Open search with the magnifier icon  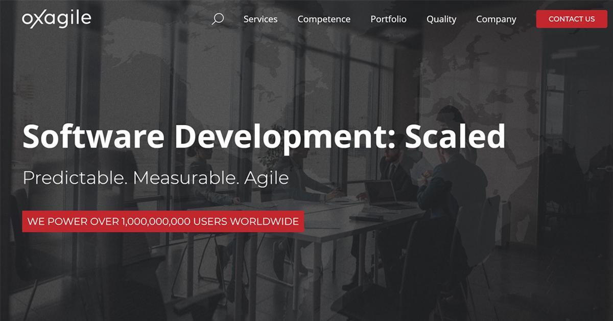[x=218, y=19]
